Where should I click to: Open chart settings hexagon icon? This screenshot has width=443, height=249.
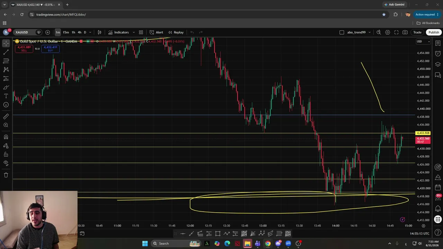[388, 32]
